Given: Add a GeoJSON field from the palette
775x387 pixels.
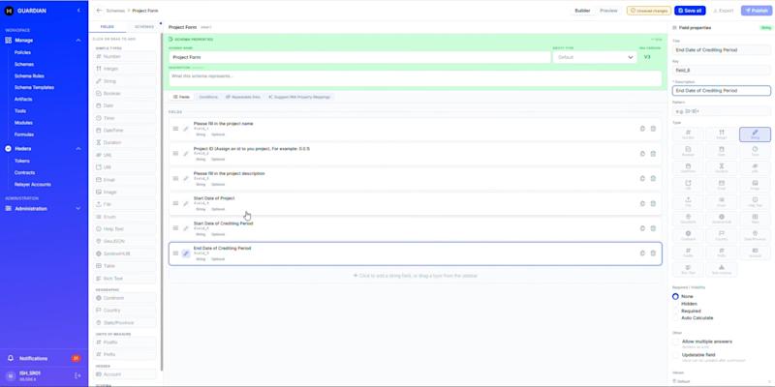Looking at the screenshot, I should (x=125, y=241).
